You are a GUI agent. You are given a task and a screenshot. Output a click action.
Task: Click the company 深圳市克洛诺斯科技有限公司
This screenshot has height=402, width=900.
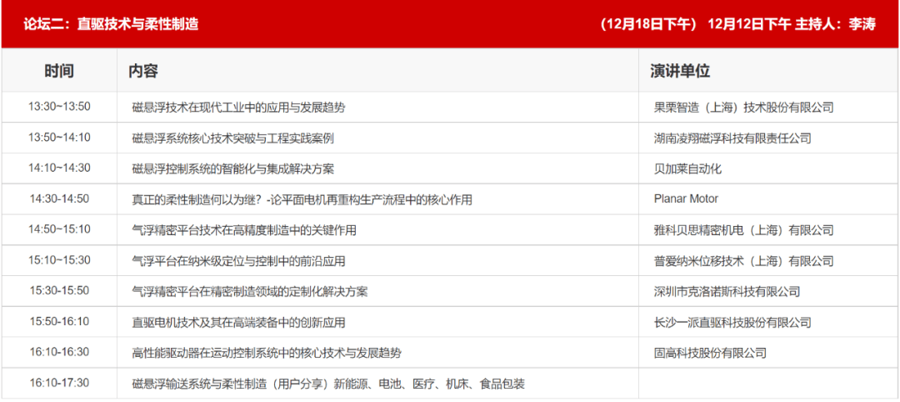click(727, 291)
